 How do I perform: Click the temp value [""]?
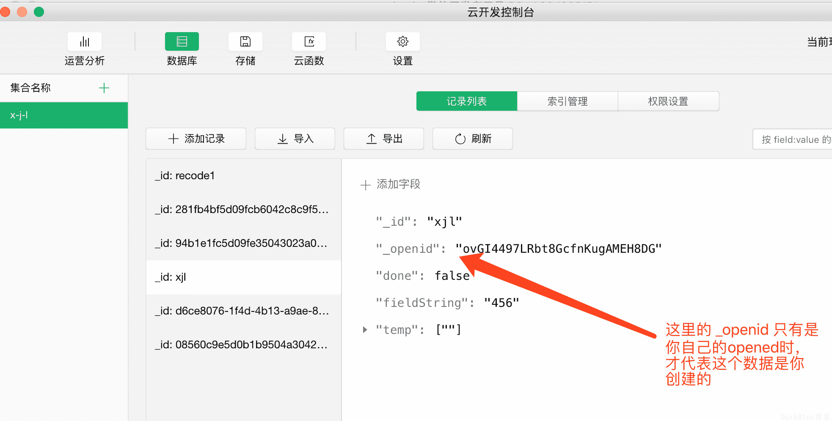point(449,329)
